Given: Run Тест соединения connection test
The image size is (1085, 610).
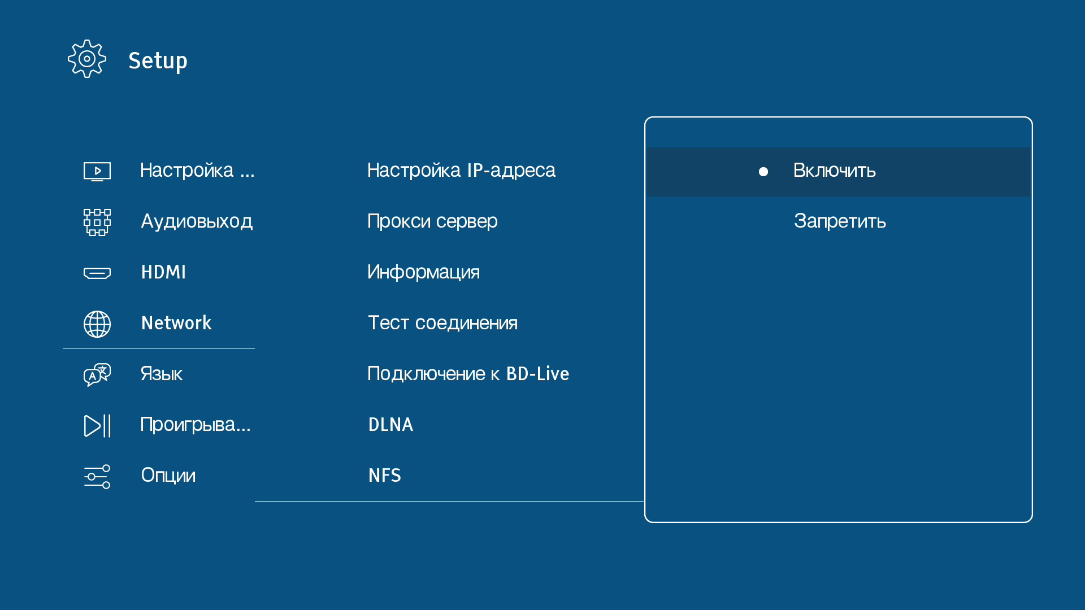Looking at the screenshot, I should pyautogui.click(x=442, y=323).
